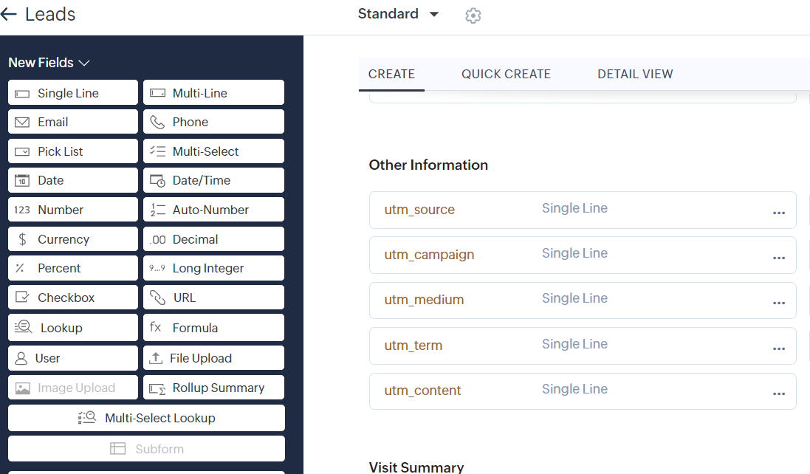Switch to the DETAIL VIEW tab
Image resolution: width=810 pixels, height=474 pixels.
[x=635, y=75]
